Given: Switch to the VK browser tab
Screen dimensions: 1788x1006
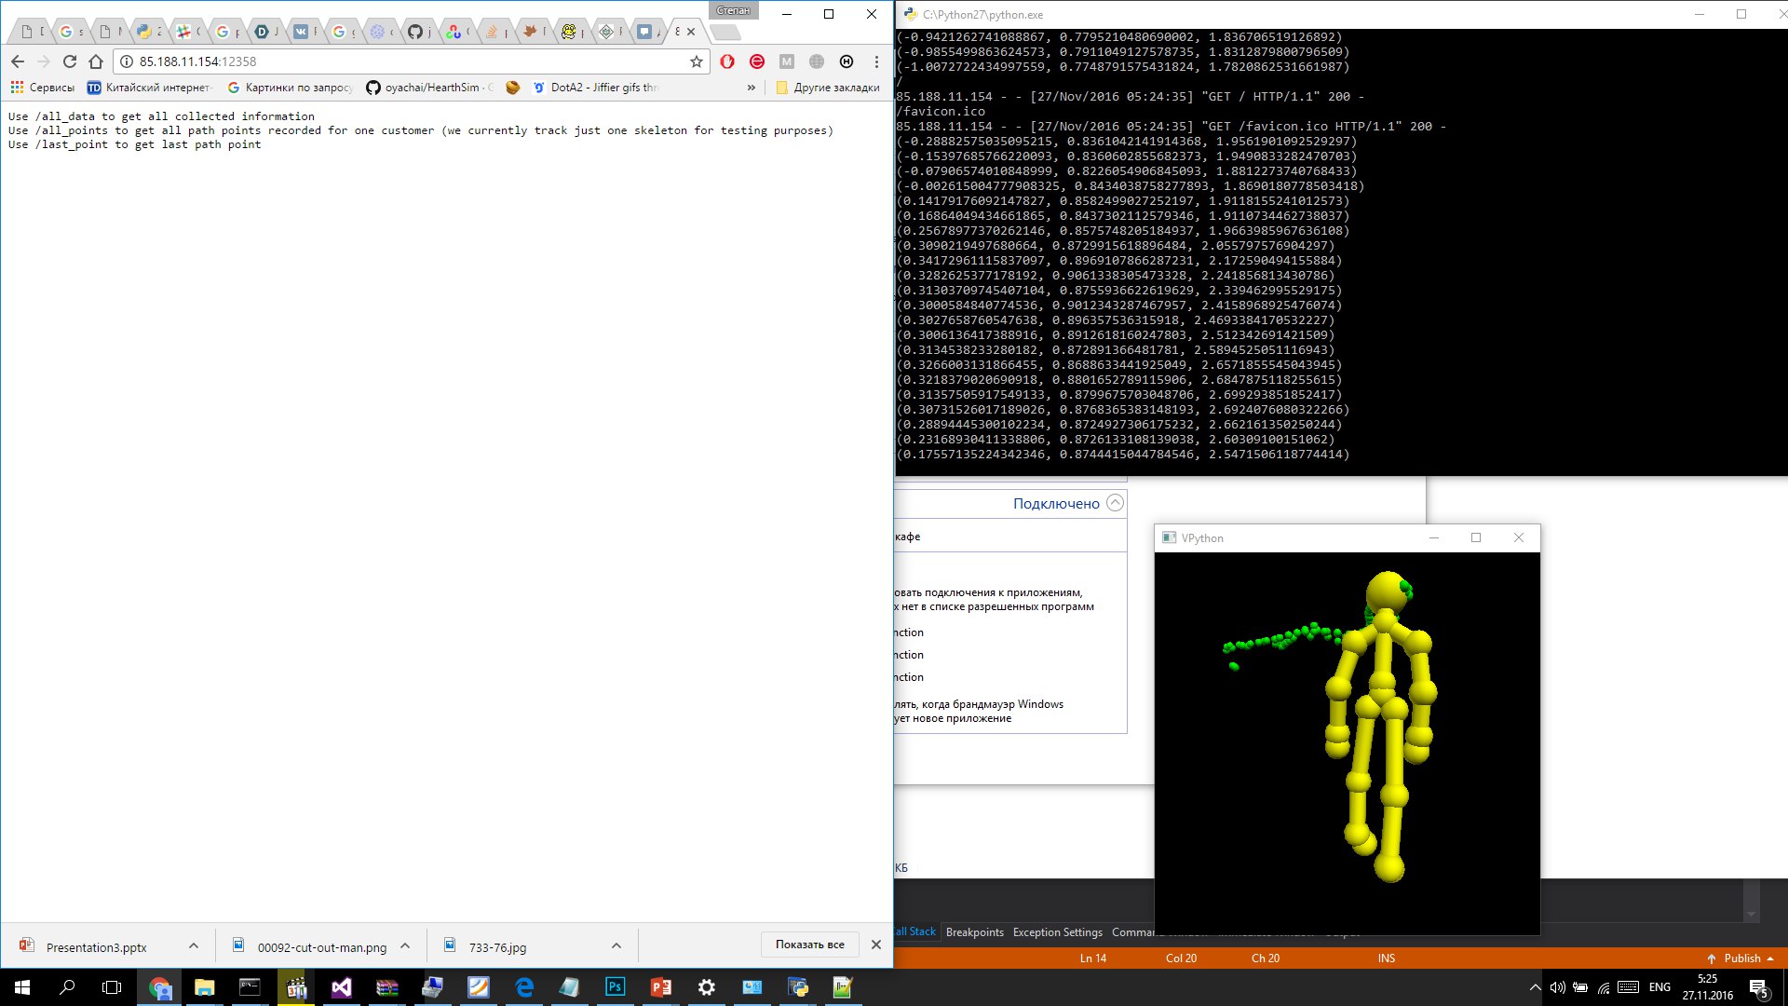Looking at the screenshot, I should pos(301,32).
